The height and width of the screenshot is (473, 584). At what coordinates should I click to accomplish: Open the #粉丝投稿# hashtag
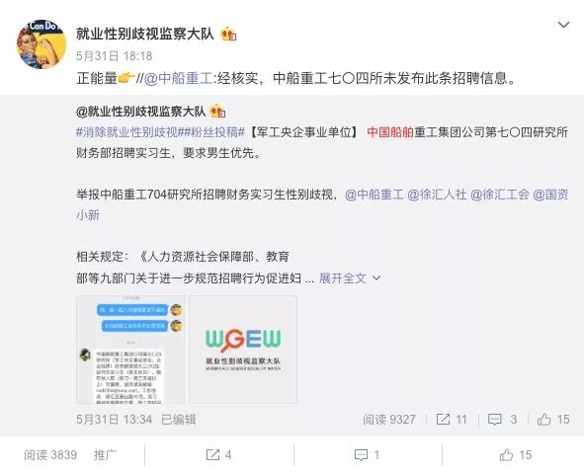(212, 132)
